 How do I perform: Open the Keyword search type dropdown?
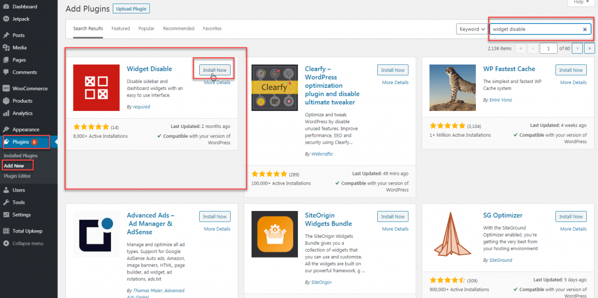pyautogui.click(x=472, y=29)
